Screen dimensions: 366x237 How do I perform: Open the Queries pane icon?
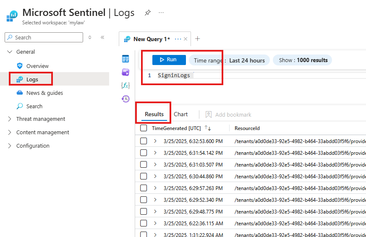point(125,72)
